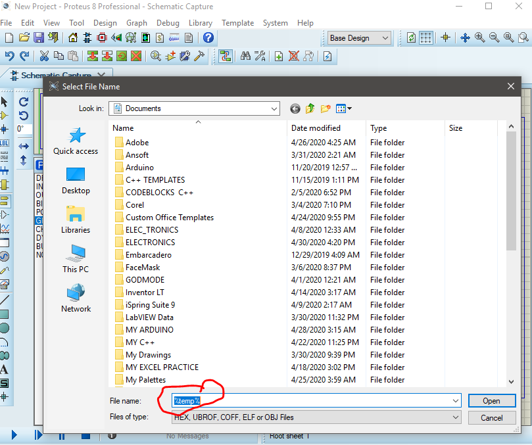Image resolution: width=532 pixels, height=445 pixels.
Task: Toggle wire autorouter icon
Action: coord(226,56)
